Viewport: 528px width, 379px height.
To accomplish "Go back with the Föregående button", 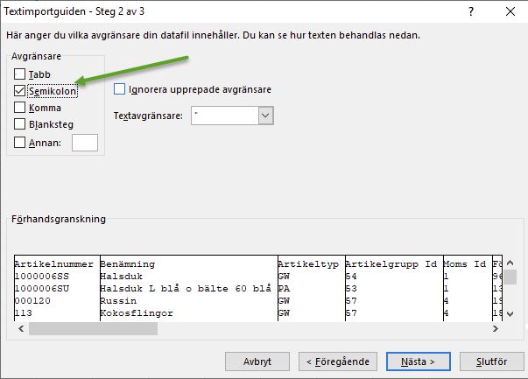I will [x=338, y=361].
